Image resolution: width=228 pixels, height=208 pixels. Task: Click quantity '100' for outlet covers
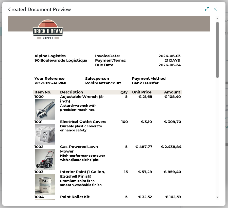click(124, 122)
